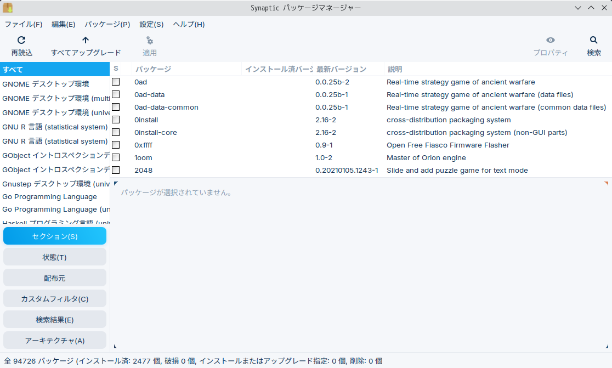The height and width of the screenshot is (368, 612).
Task: Switch to the 状態(T) view
Action: pyautogui.click(x=54, y=257)
